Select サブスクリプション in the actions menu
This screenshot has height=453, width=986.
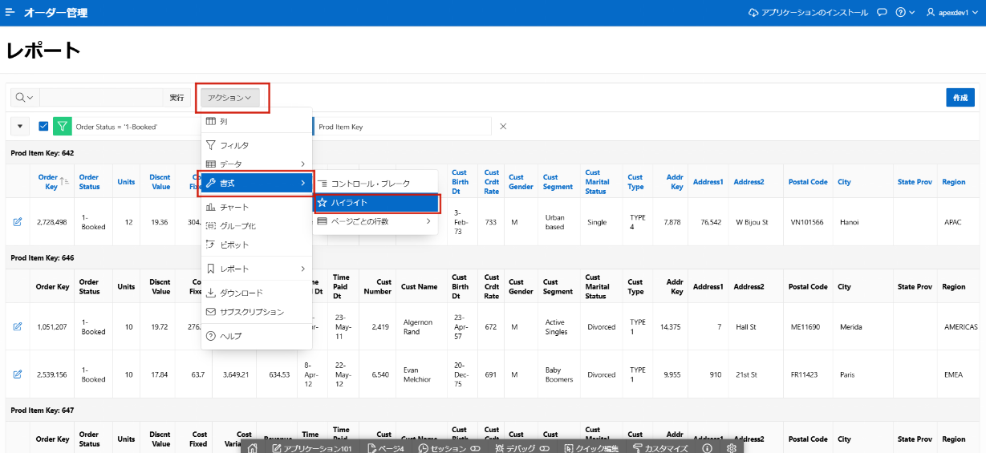point(256,312)
